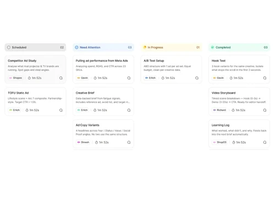The height and width of the screenshot is (206, 275).
Task: Click Erlich assignee tag on A/B Test Setup
Action: 150,78
